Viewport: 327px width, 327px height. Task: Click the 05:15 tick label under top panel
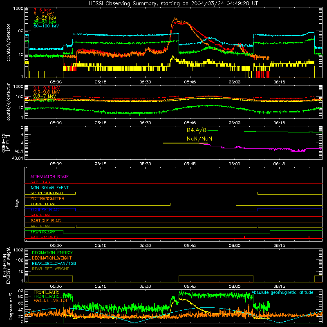(101, 82)
